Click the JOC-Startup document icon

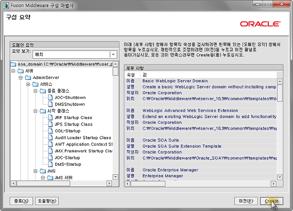click(50, 158)
